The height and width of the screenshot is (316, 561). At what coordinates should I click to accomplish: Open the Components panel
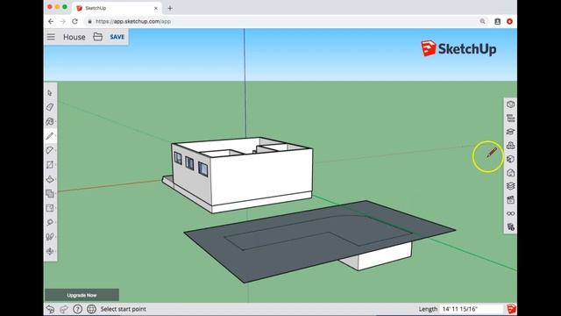pos(510,145)
